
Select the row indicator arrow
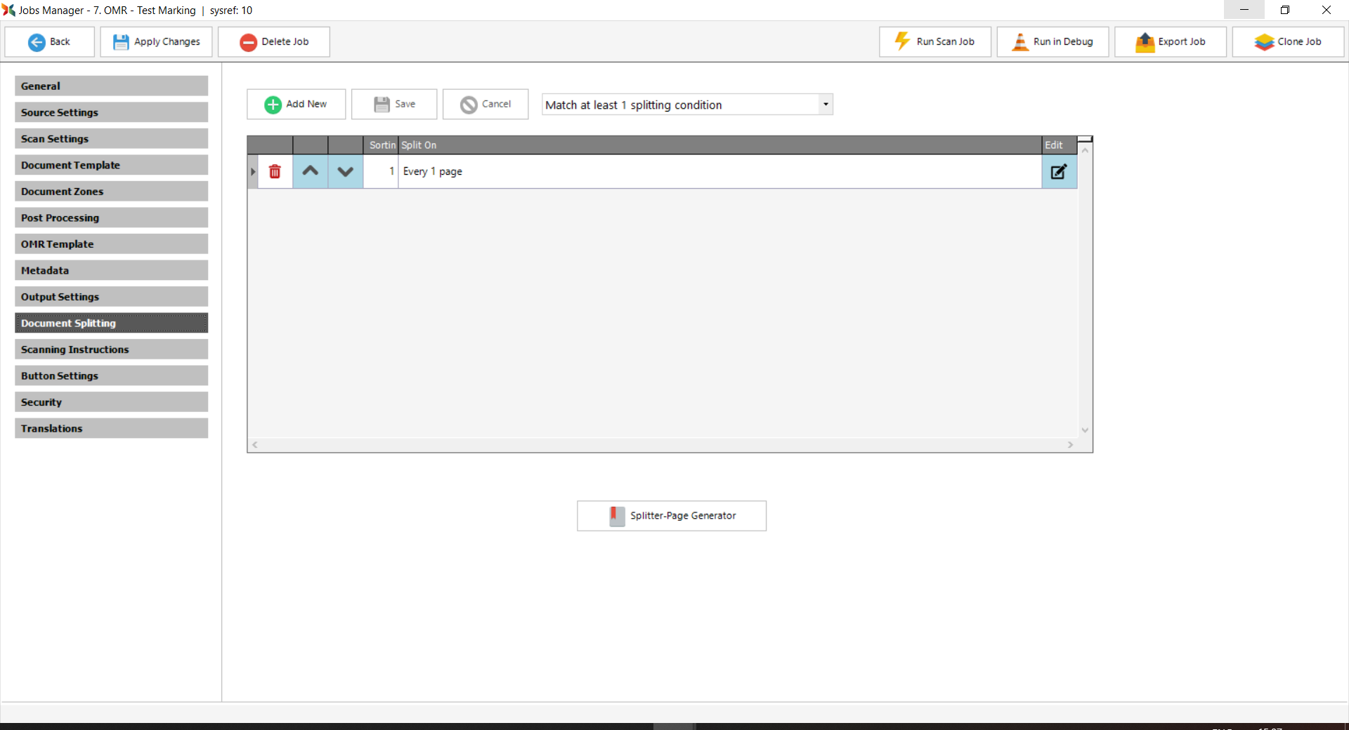(253, 172)
